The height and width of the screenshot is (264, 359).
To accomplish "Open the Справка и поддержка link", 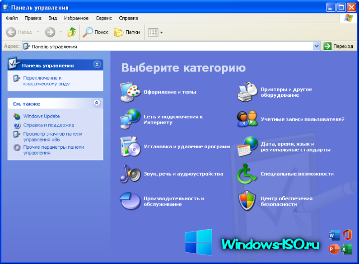I will (x=49, y=125).
